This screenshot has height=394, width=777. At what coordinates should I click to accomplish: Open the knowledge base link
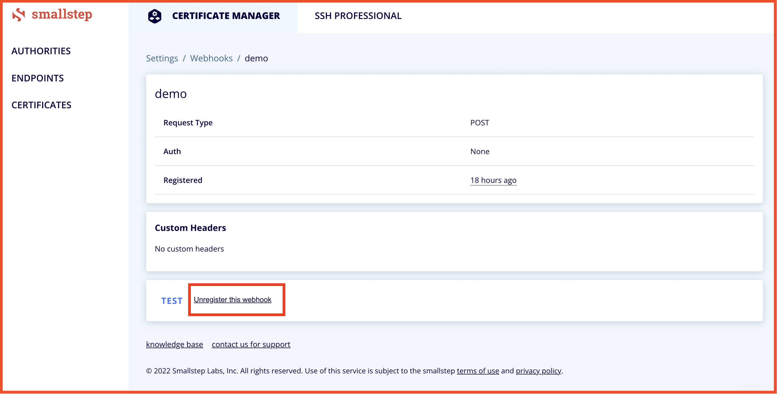coord(174,344)
